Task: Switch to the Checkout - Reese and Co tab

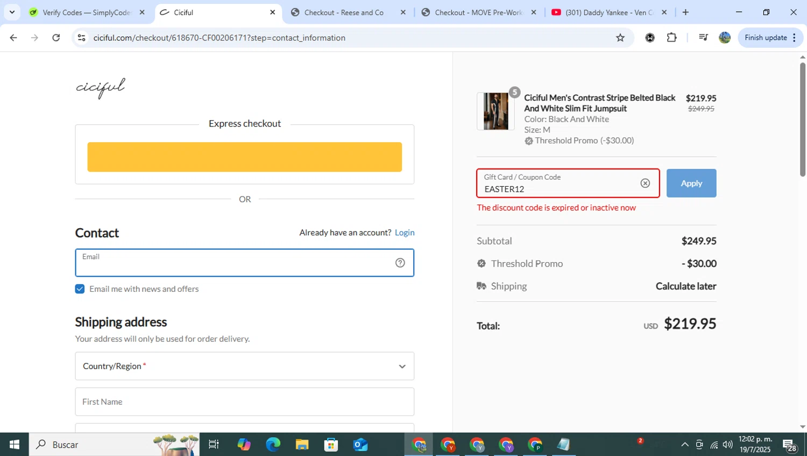Action: [349, 12]
